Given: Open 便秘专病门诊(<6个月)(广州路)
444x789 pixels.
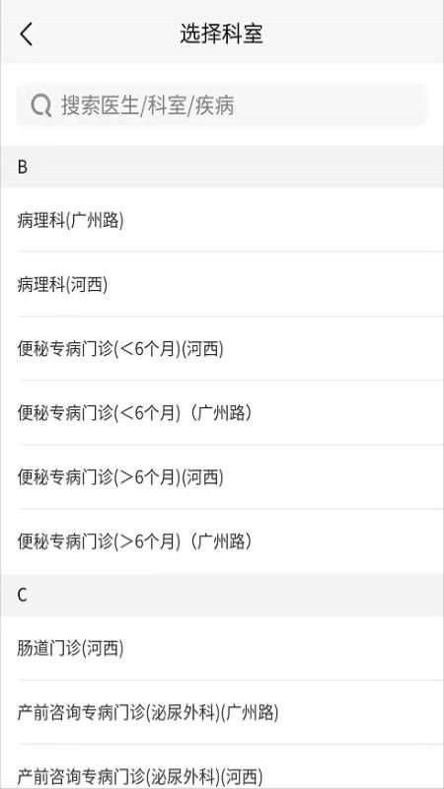Looking at the screenshot, I should (x=222, y=413).
